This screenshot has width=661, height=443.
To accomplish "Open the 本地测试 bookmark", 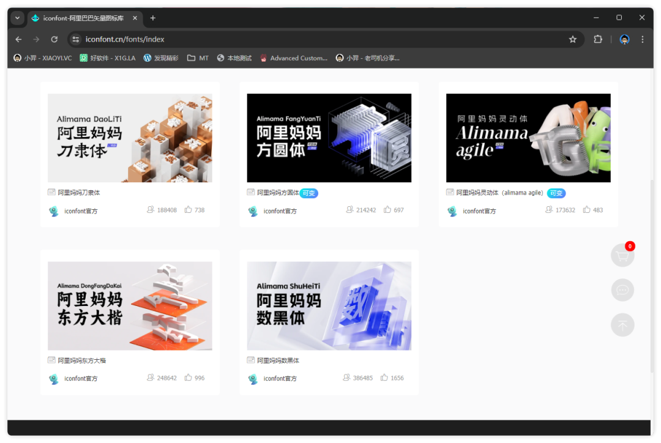I will [x=234, y=58].
